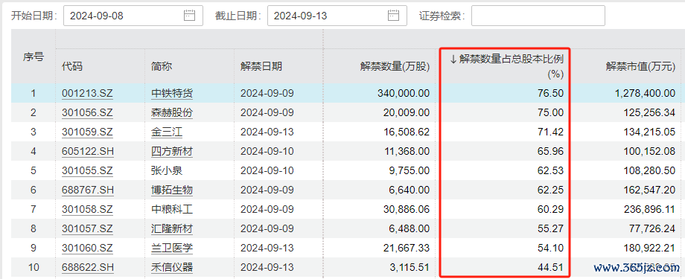Screen dimensions: 685x279
Task: Open the 中粮科工 stock name link
Action: pos(172,209)
